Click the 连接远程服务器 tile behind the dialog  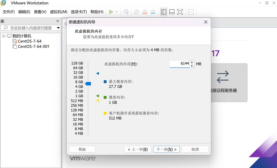229,83
